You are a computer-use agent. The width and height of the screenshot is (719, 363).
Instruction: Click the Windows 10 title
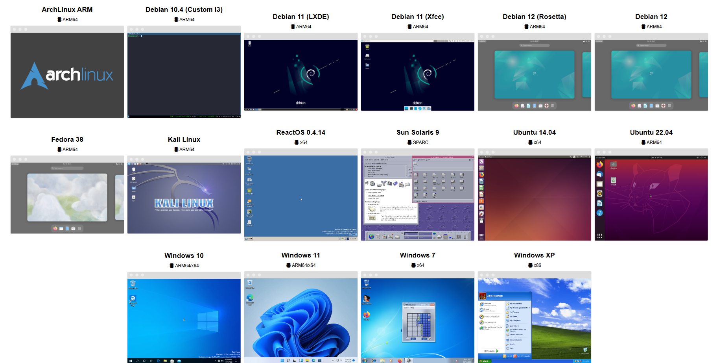point(184,256)
